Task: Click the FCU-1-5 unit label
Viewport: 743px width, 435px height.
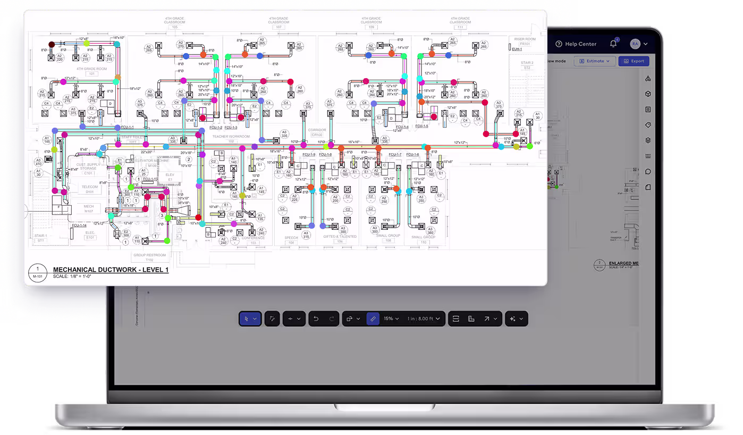Action: [421, 127]
